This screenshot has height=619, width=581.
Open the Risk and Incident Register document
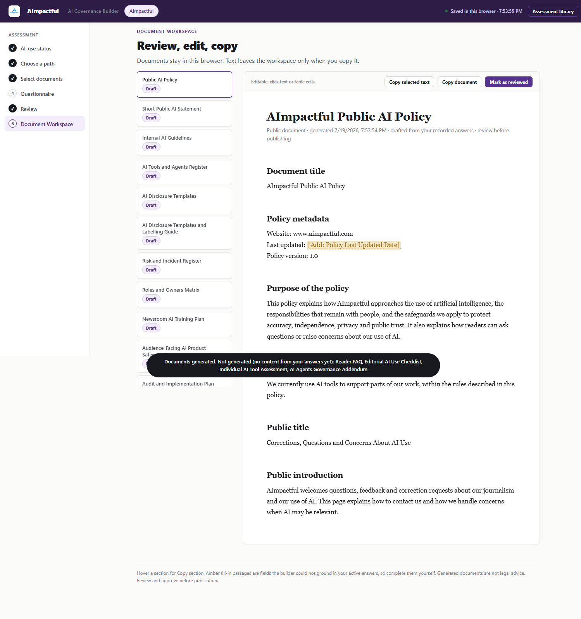[x=184, y=266]
